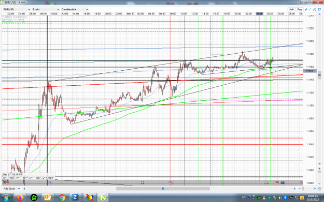Click the German flag event marker
This screenshot has width=324, height=202.
pos(277,183)
